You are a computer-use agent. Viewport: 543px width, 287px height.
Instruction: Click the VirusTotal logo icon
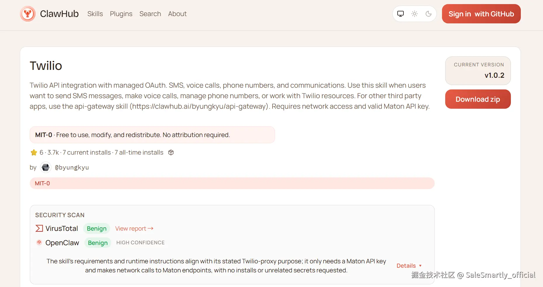coord(39,228)
